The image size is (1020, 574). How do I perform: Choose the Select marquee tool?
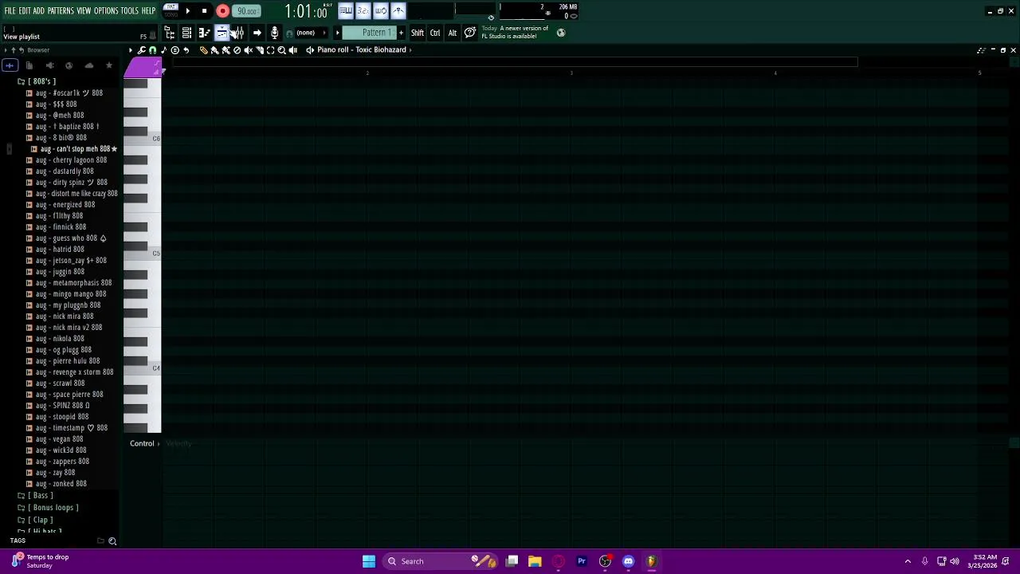270,49
